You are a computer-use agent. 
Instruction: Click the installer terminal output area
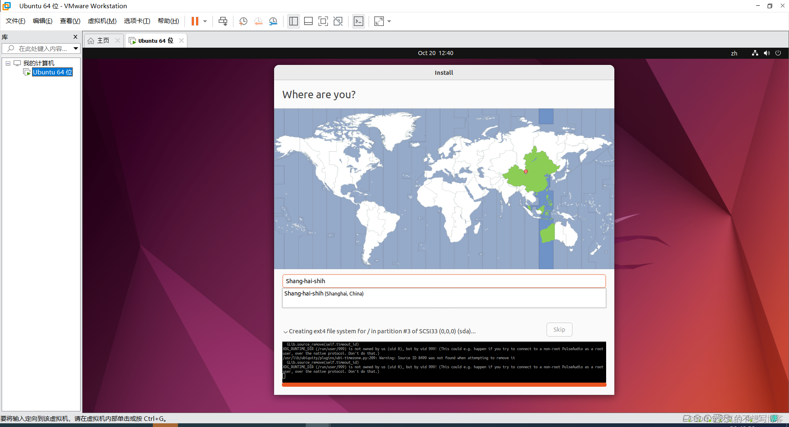tap(444, 362)
